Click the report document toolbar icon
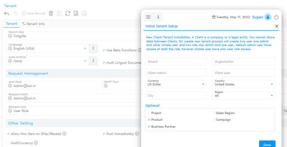Screen dimensions: 287x147 coord(76,13)
